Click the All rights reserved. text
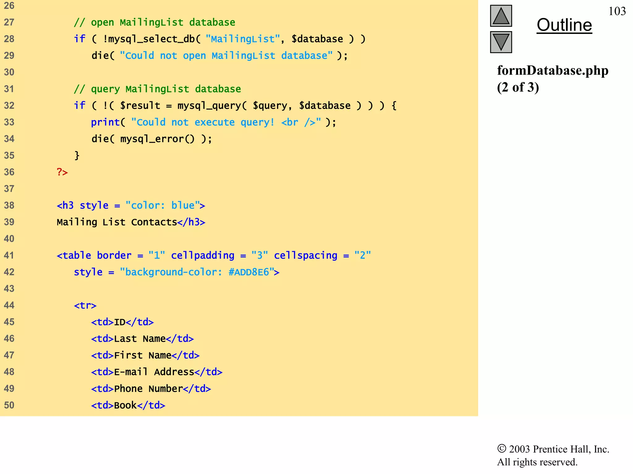Image resolution: width=633 pixels, height=474 pixels. (x=537, y=462)
